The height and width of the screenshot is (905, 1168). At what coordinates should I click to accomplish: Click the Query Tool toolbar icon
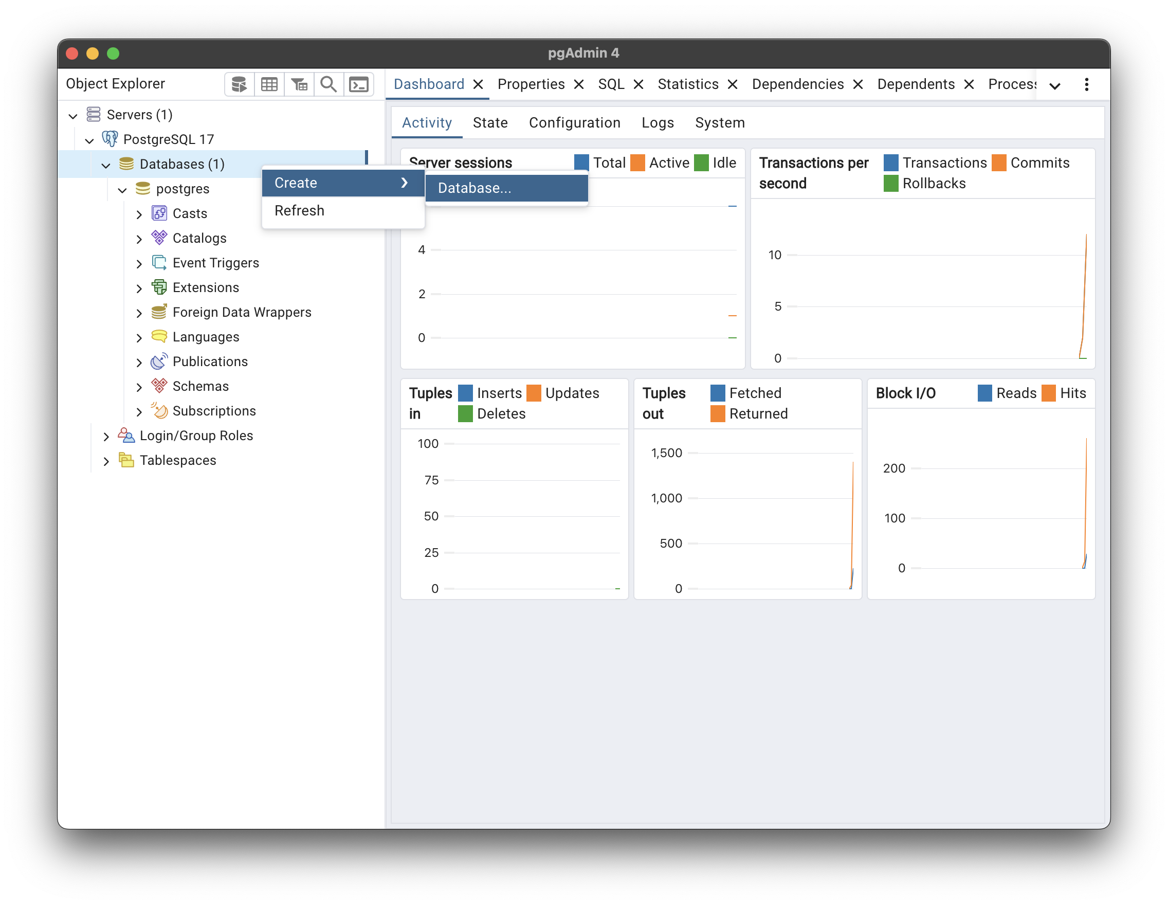point(239,84)
